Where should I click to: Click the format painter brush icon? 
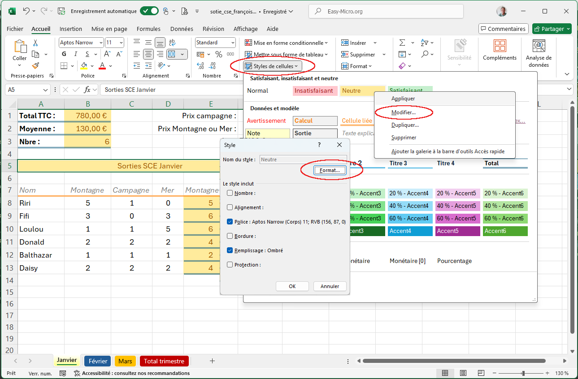click(35, 65)
